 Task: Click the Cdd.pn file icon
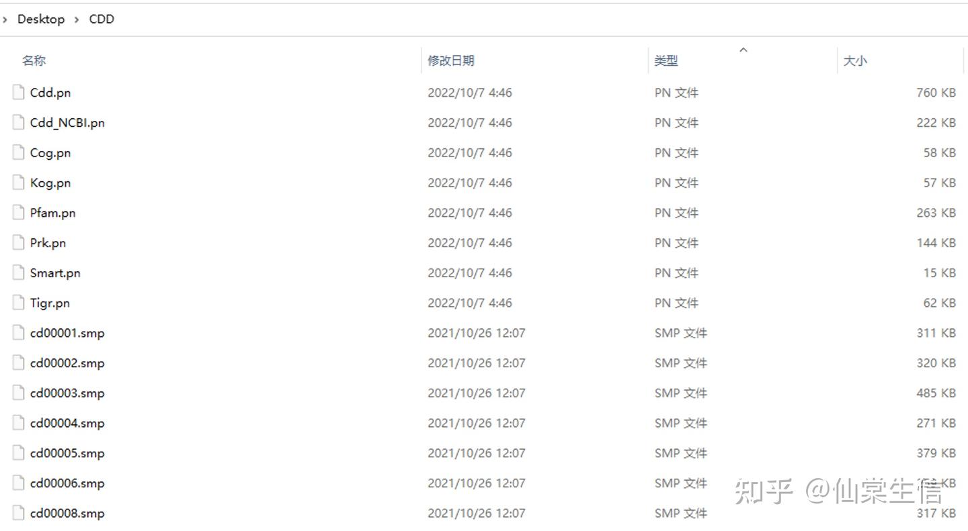click(x=19, y=93)
